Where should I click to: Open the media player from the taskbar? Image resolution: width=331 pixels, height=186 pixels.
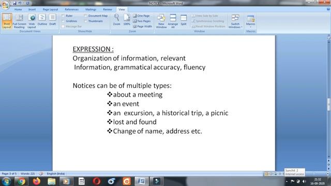pyautogui.click(x=66, y=181)
